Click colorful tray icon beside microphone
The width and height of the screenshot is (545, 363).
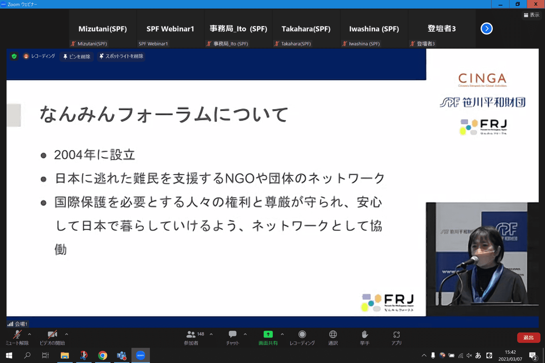pyautogui.click(x=442, y=355)
